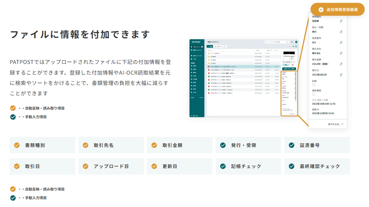The image size is (369, 207).
Task: Click the teal check icon in the 証憑番号 card
Action: (x=292, y=145)
